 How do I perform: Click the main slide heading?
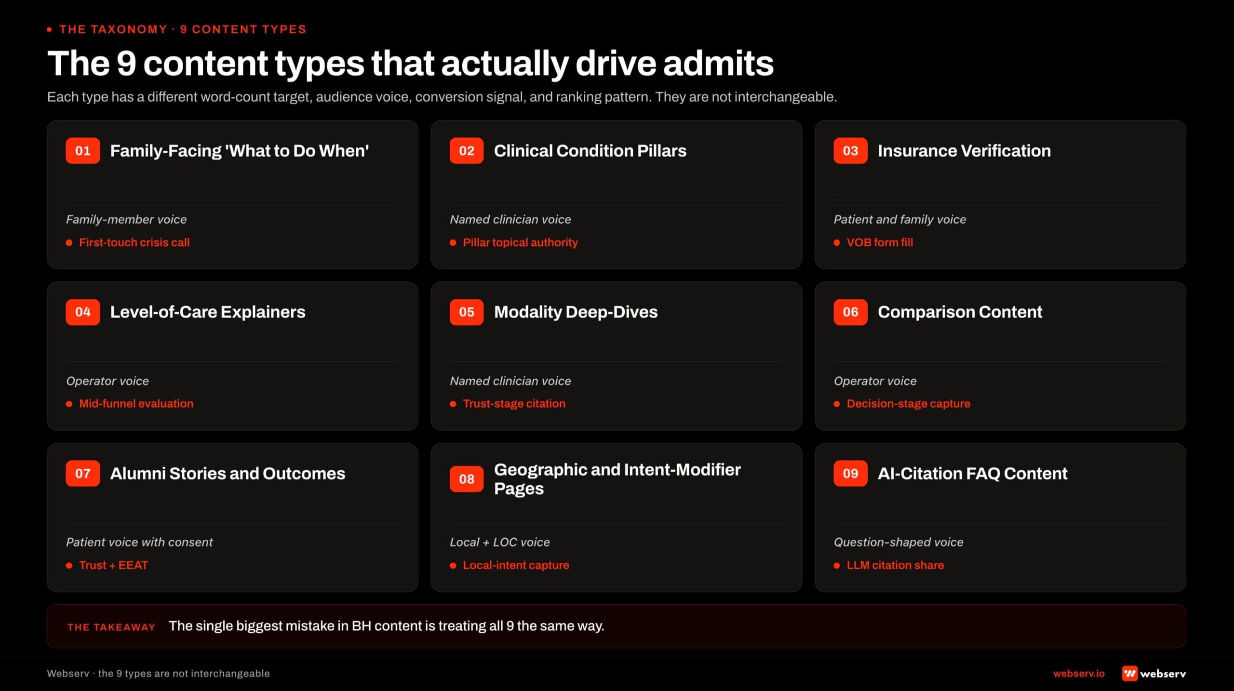tap(410, 63)
